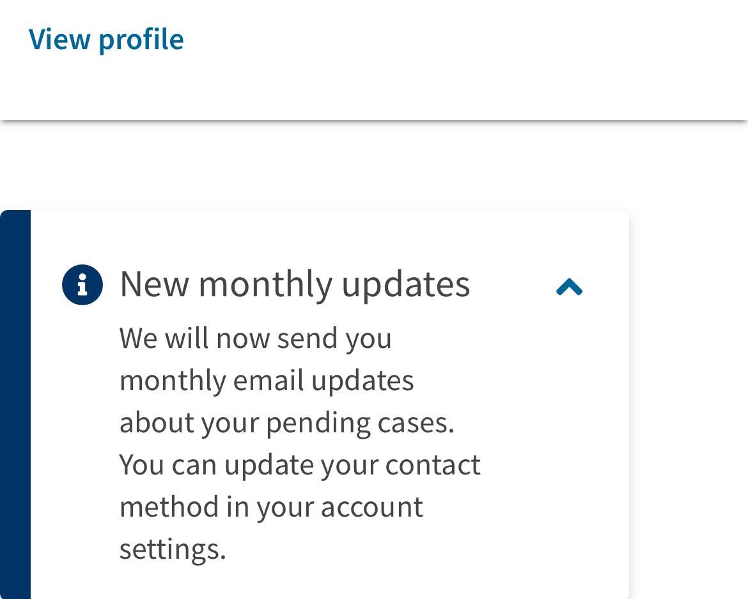Viewport: 748px width, 599px height.
Task: Click the 'about your pending cases.' line
Action: point(286,423)
